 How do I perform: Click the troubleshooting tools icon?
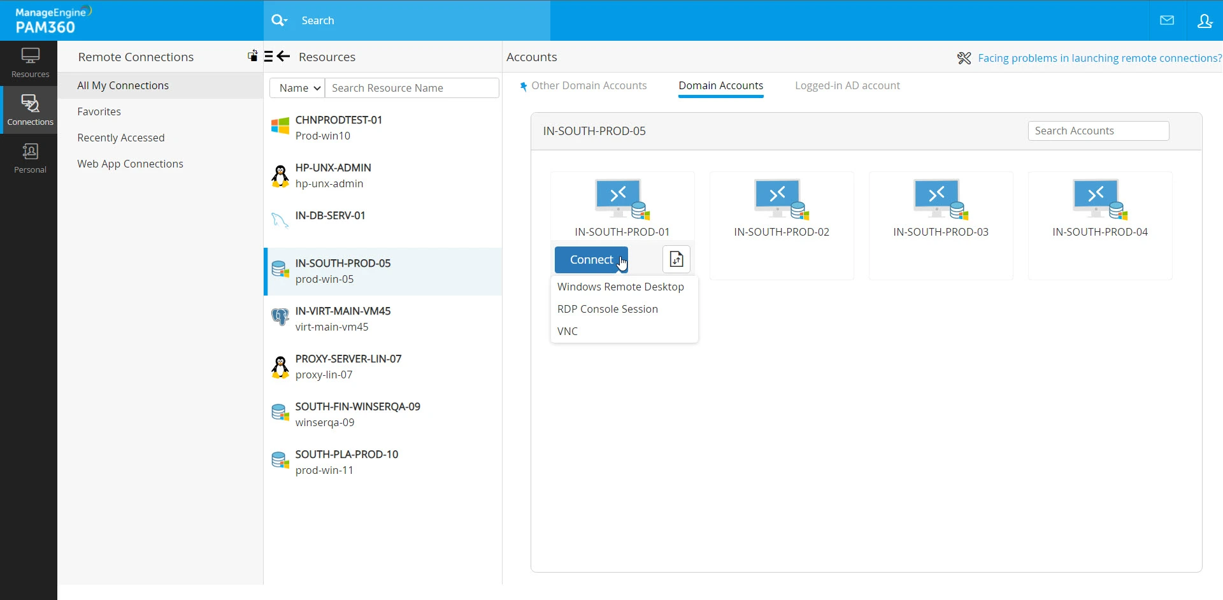(964, 58)
